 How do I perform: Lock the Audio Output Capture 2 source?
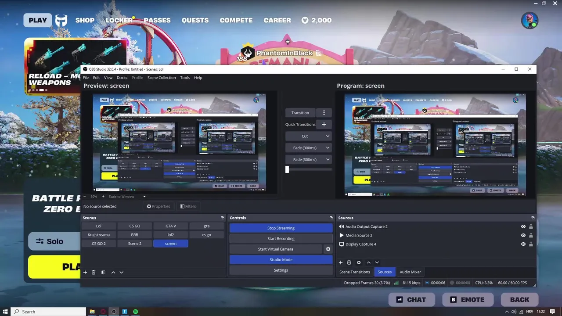[531, 227]
